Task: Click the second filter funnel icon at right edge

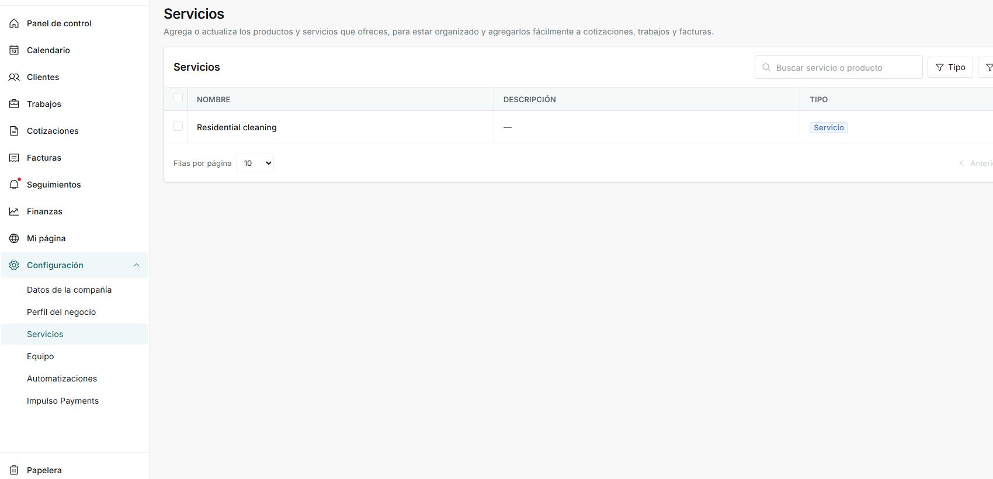Action: tap(989, 68)
